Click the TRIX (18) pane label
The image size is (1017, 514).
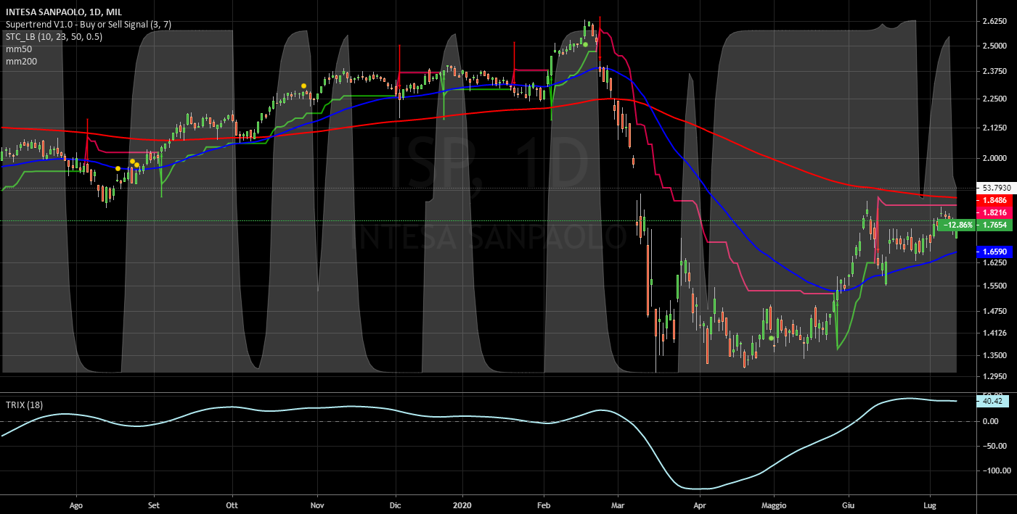(x=24, y=405)
